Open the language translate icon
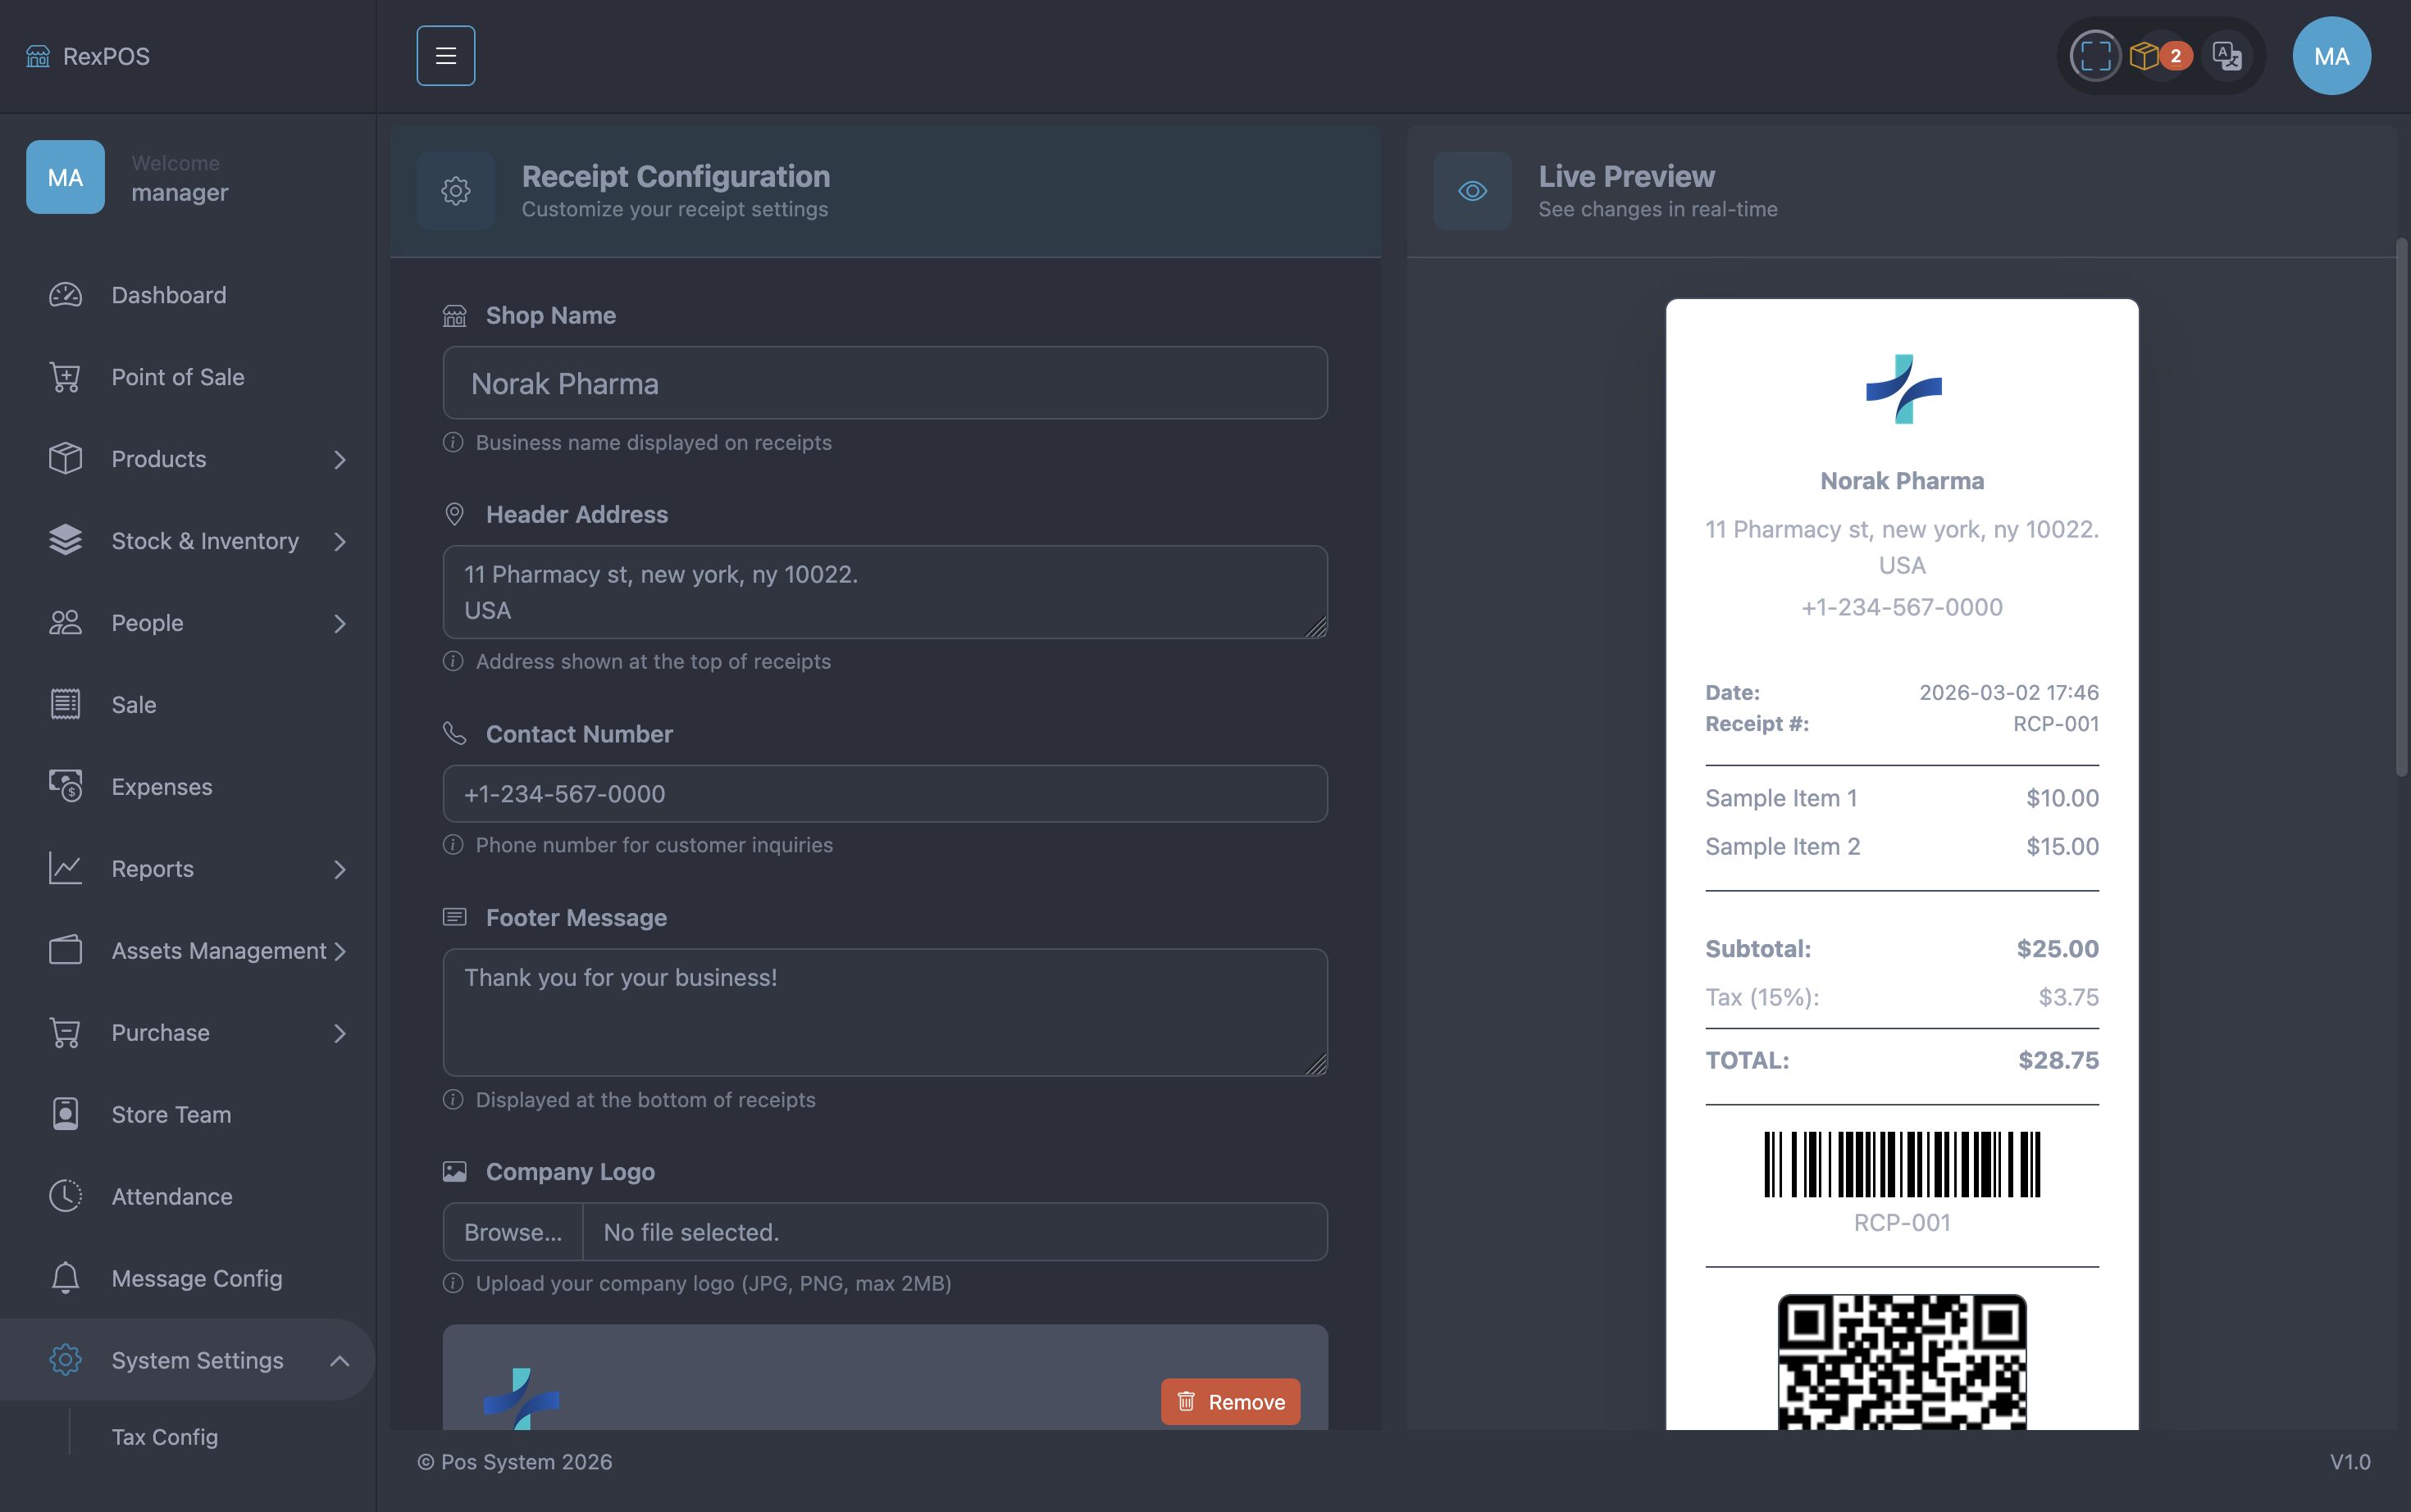2411x1512 pixels. point(2226,56)
